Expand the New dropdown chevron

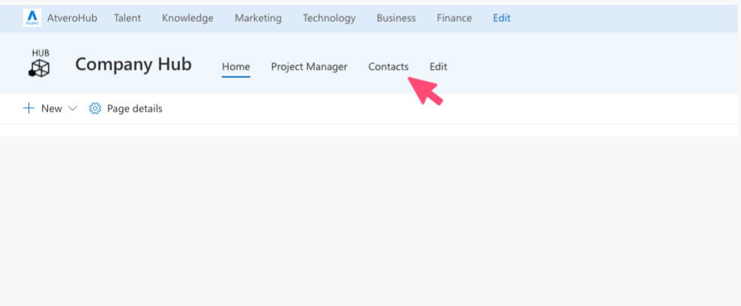point(72,109)
